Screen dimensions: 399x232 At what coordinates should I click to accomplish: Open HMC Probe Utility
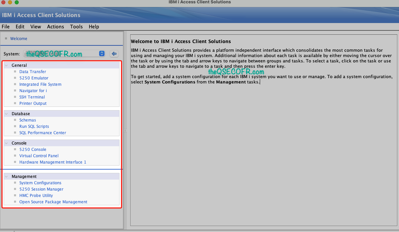(x=36, y=196)
